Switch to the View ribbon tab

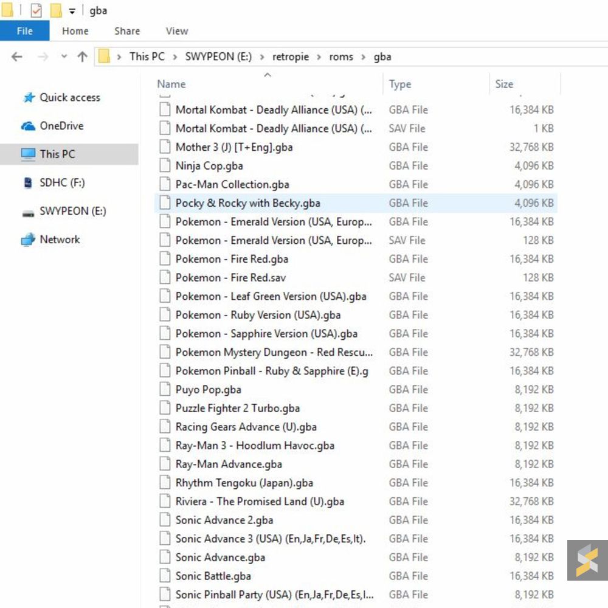pyautogui.click(x=177, y=31)
